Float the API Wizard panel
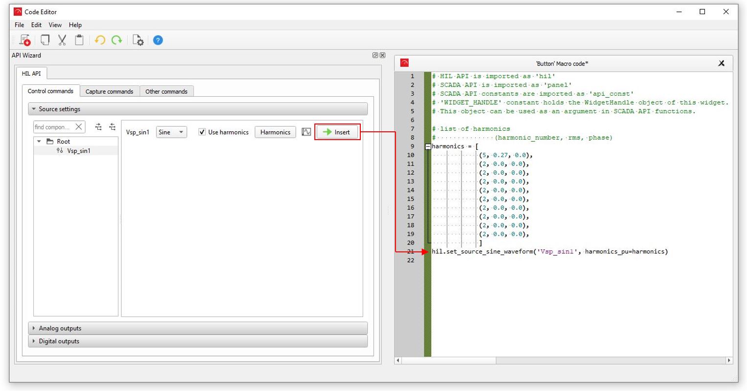Viewport: 747px width, 391px height. (375, 56)
